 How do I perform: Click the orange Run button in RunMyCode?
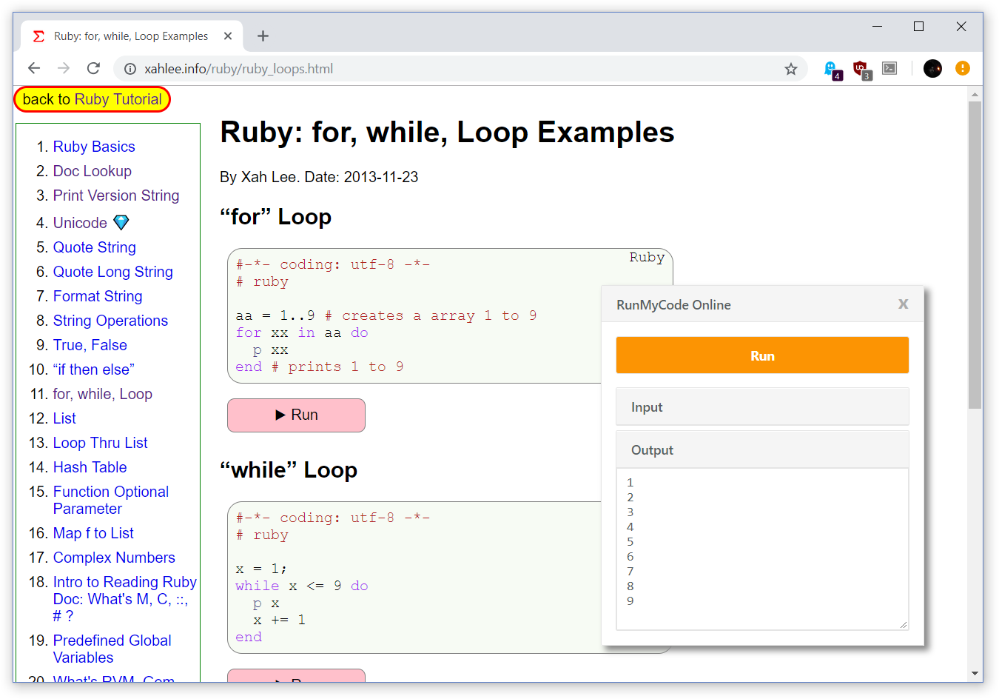[x=762, y=355]
